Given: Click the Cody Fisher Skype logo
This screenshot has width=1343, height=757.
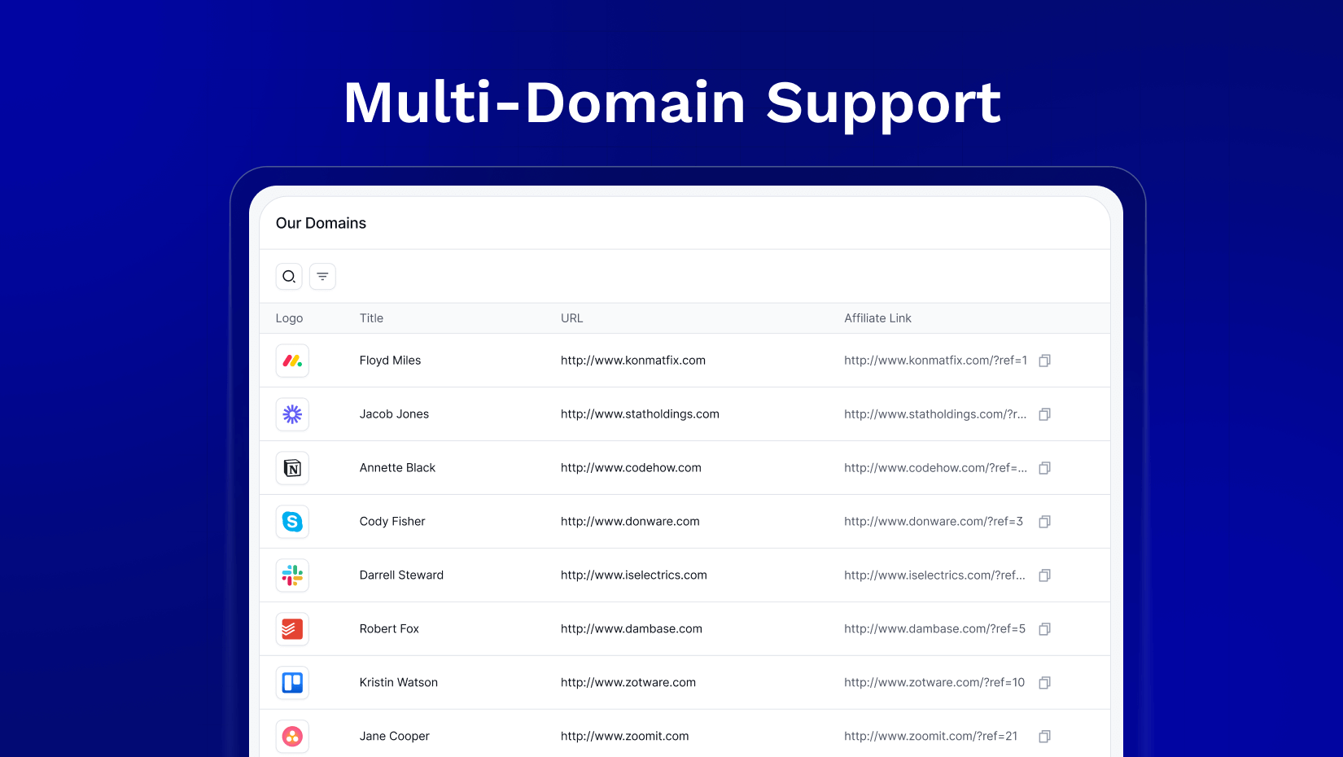Looking at the screenshot, I should click(x=292, y=522).
